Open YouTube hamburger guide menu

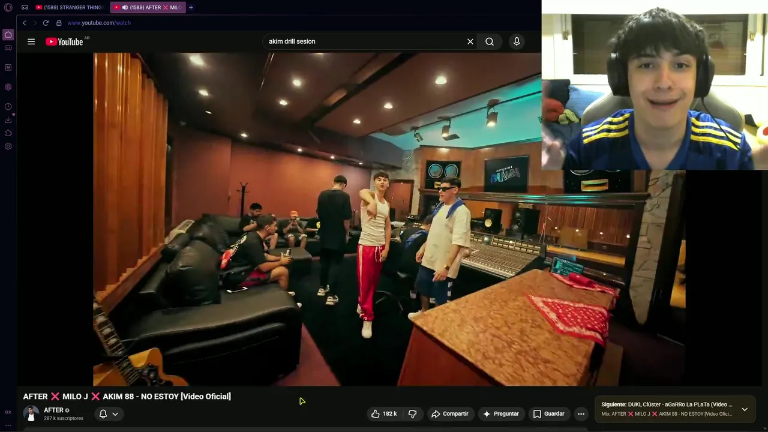[31, 41]
